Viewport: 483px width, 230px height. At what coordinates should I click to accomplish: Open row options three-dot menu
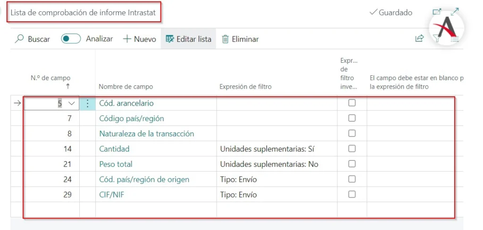pos(87,103)
